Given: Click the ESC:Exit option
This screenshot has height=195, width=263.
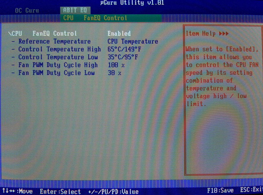Looking at the screenshot, I should coord(251,190).
